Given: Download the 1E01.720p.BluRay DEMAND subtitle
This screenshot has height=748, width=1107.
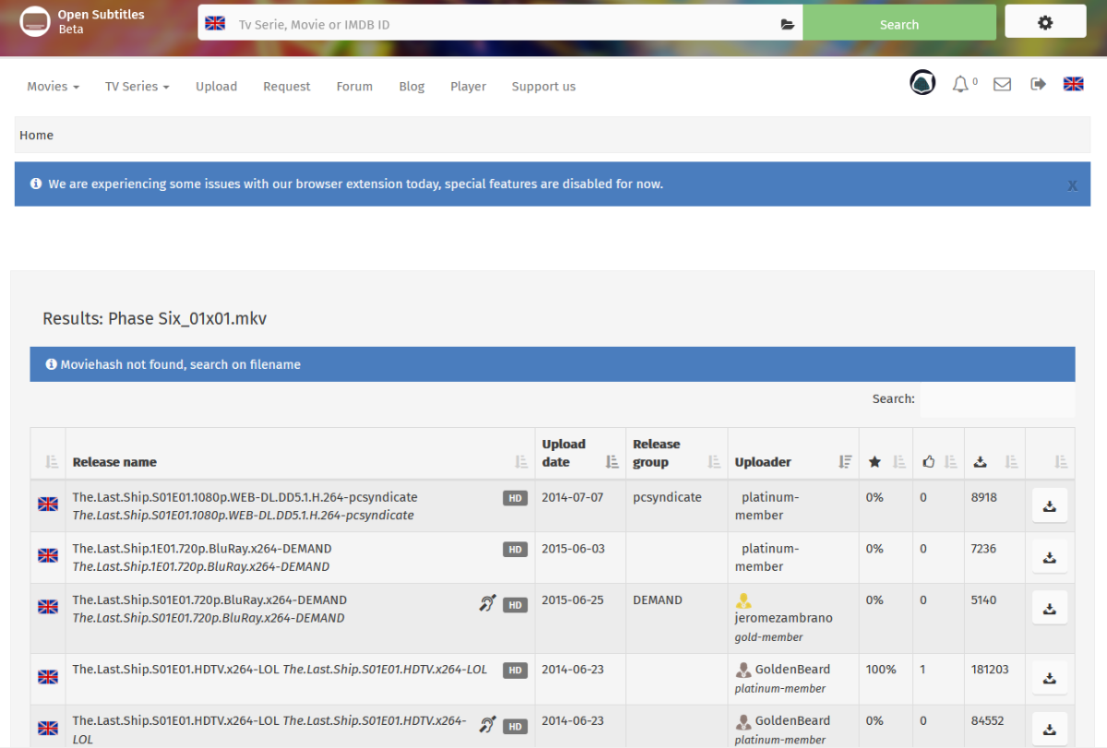Looking at the screenshot, I should pos(1049,557).
